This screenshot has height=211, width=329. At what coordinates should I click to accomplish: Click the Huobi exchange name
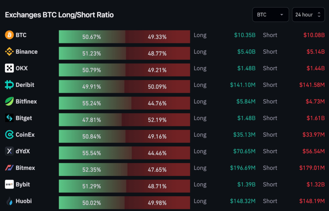coord(24,201)
